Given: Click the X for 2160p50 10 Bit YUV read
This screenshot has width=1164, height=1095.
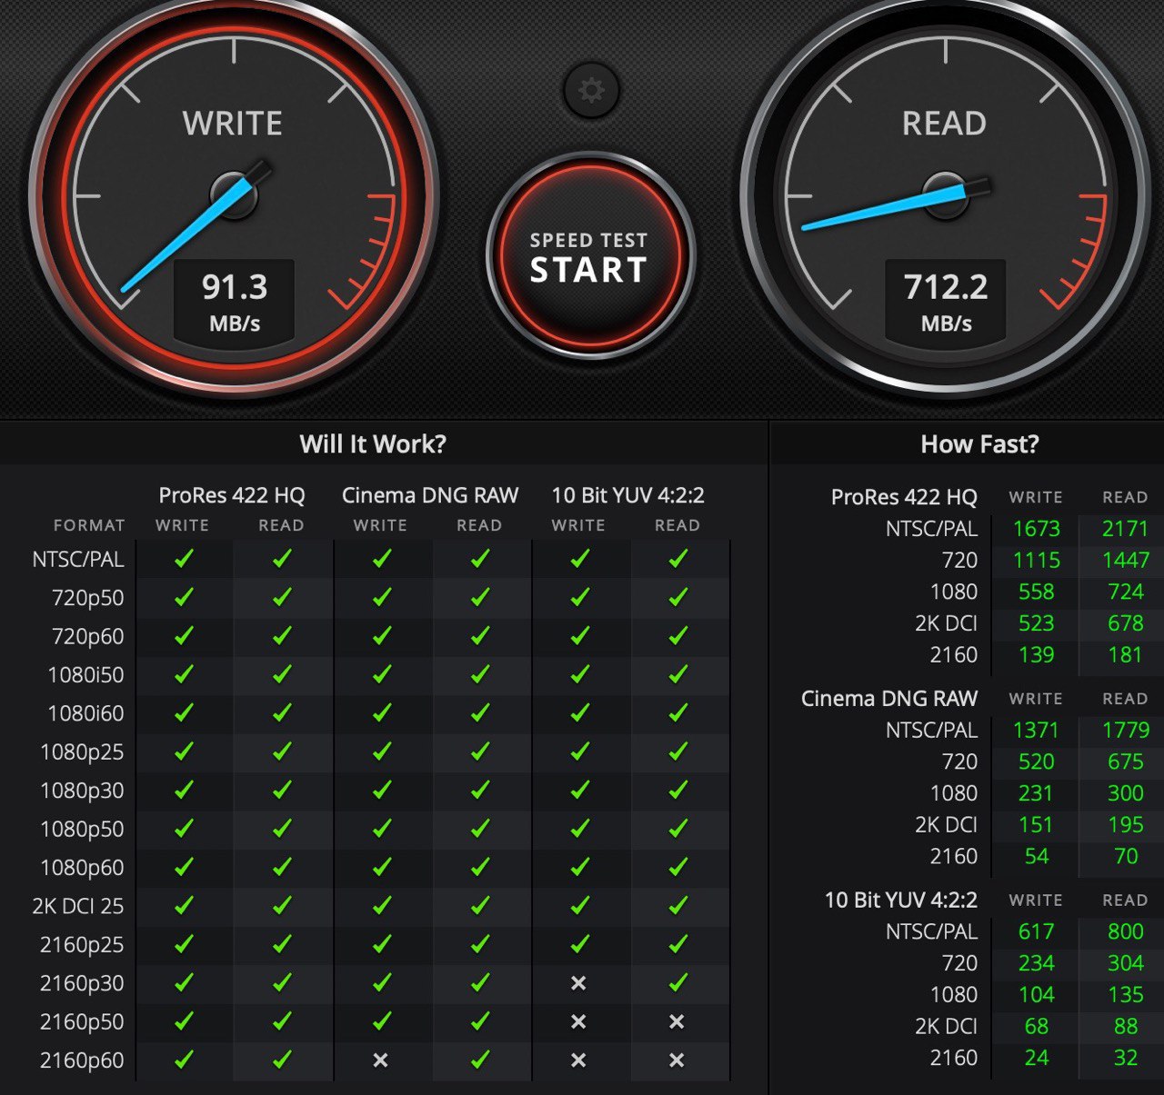Looking at the screenshot, I should pos(677,1021).
